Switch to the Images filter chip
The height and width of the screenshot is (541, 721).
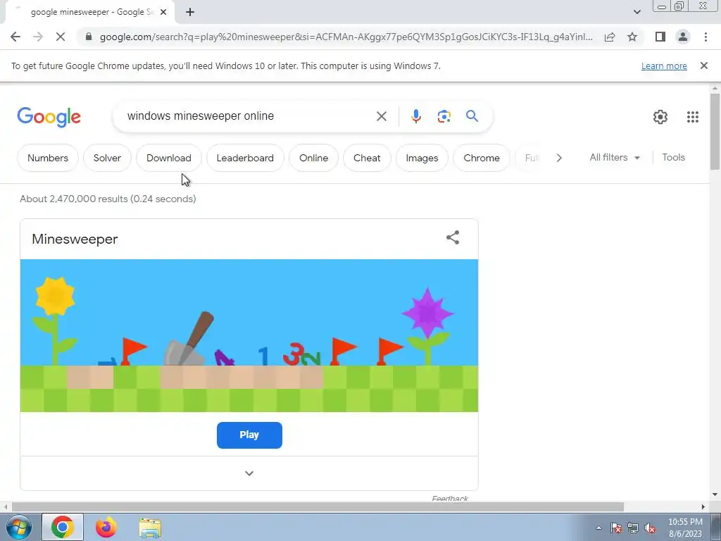pyautogui.click(x=422, y=158)
